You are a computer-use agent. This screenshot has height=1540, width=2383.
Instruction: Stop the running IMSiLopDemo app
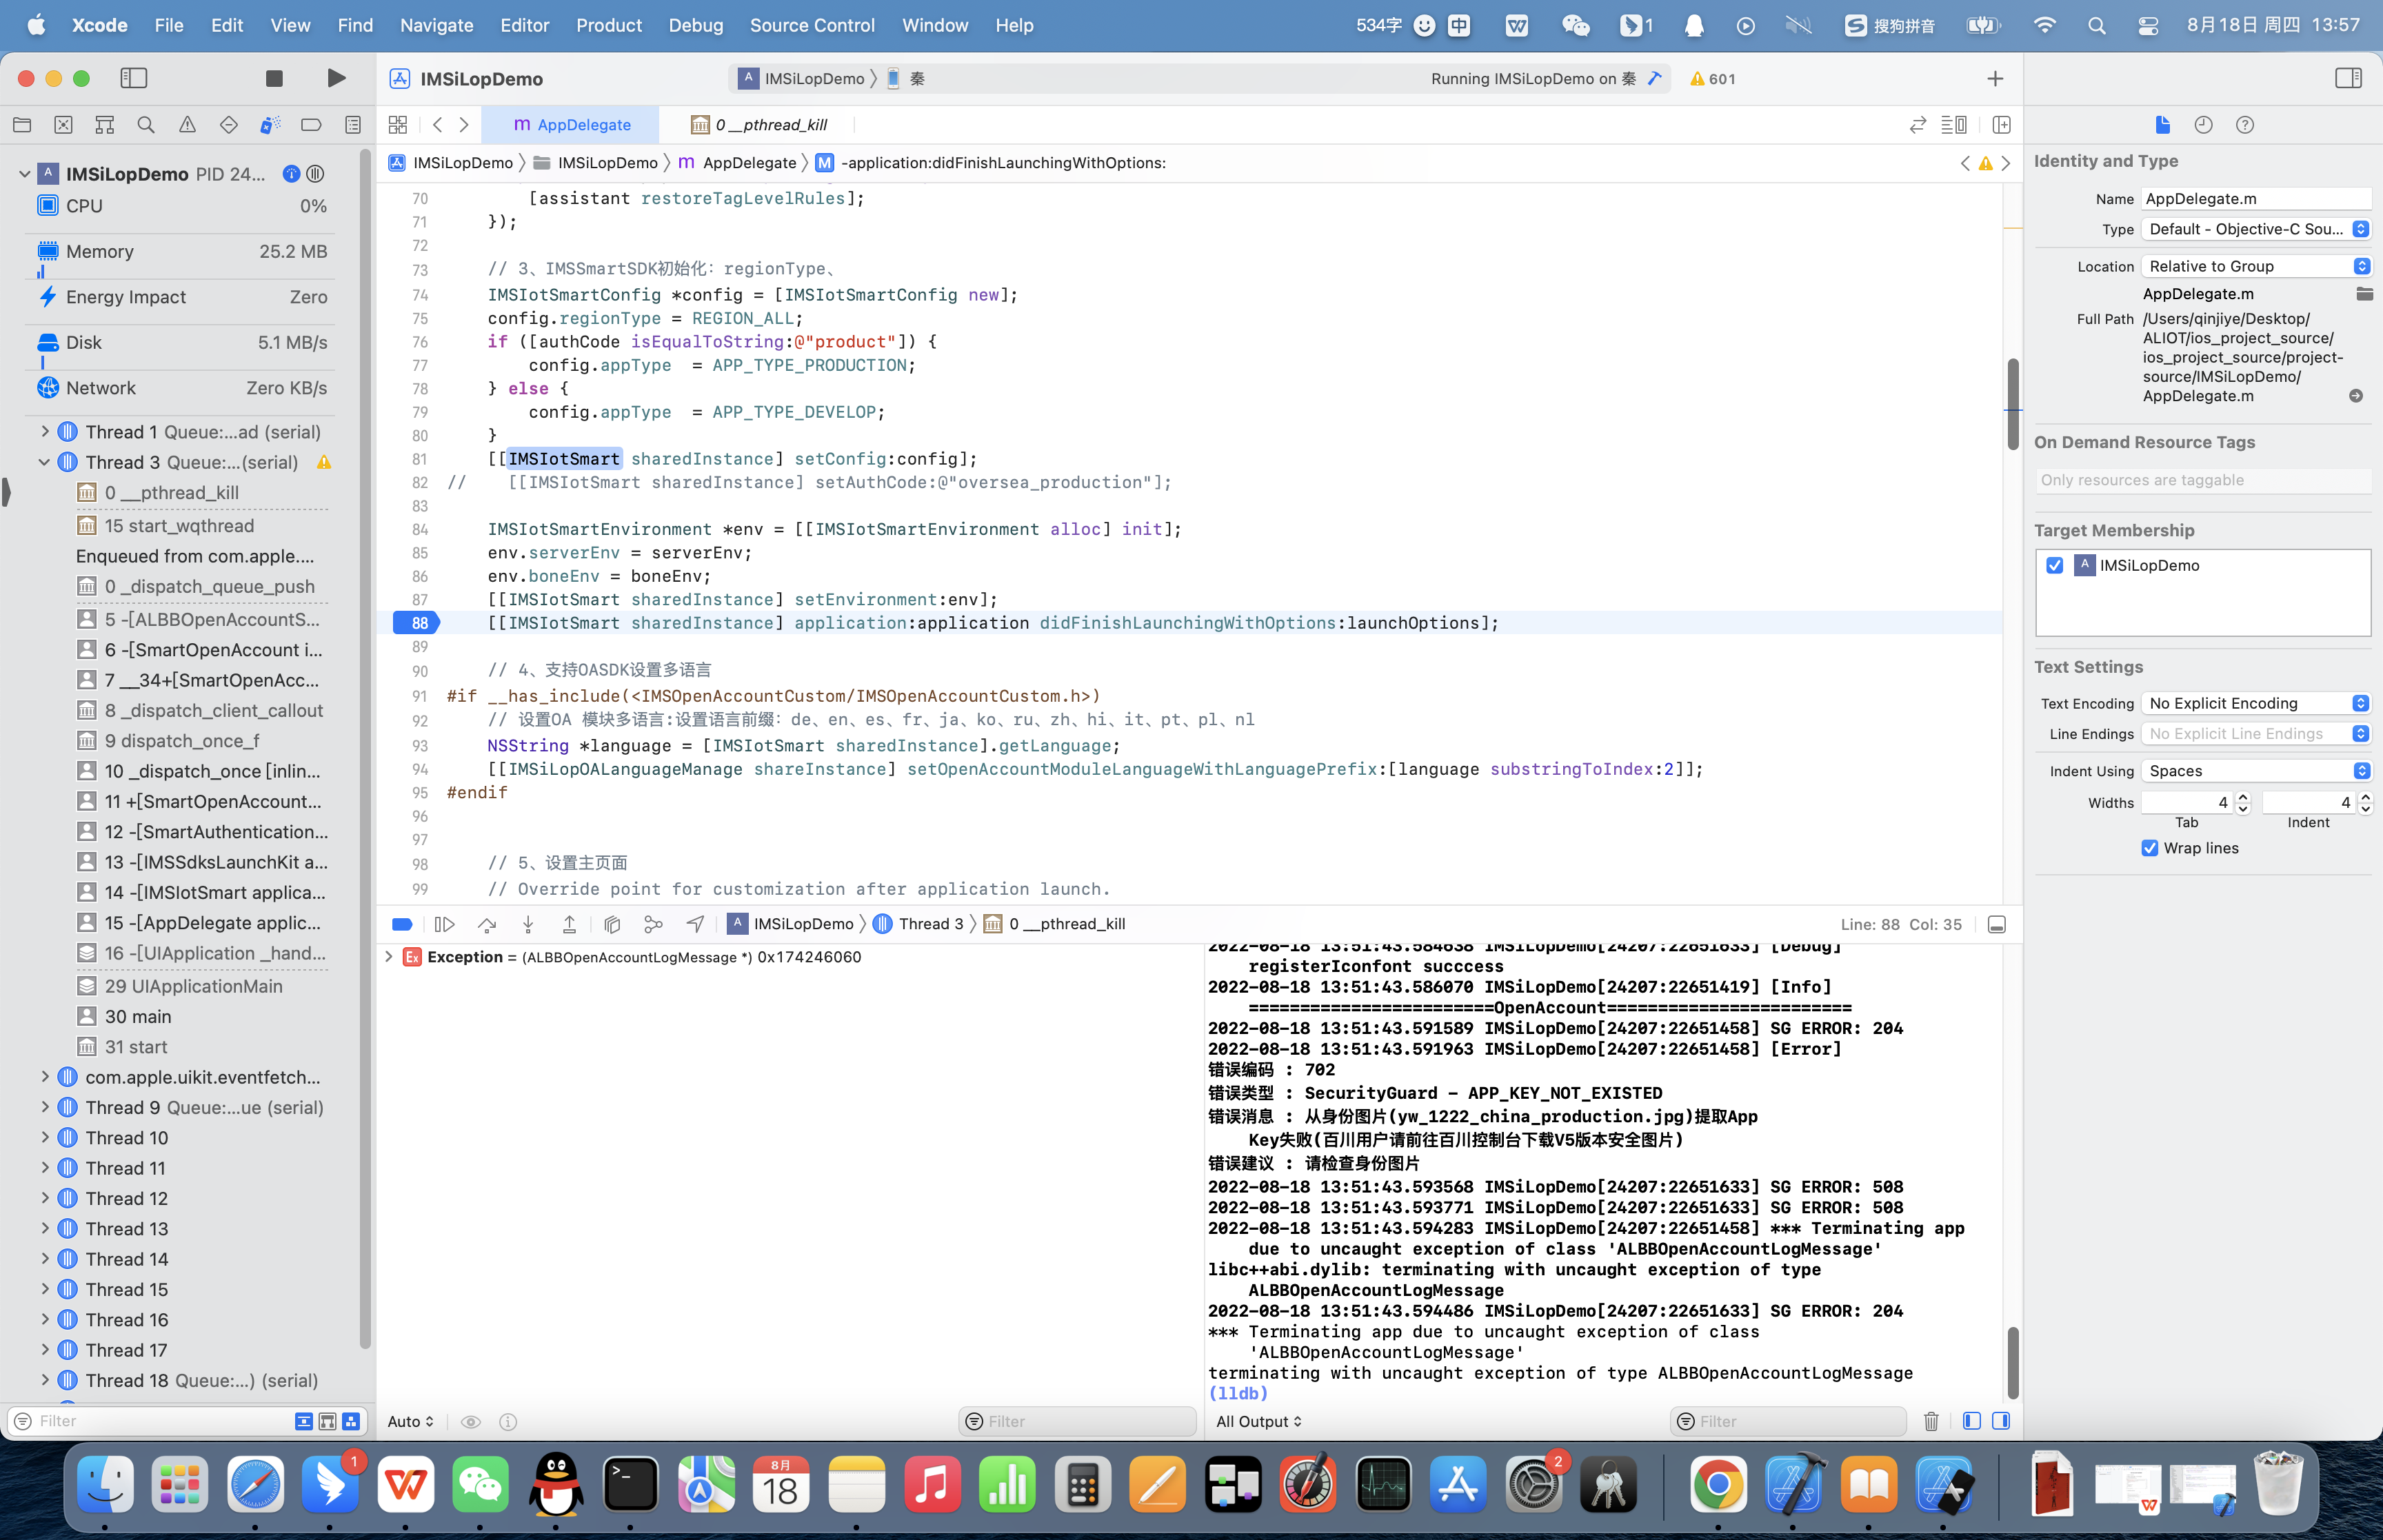pyautogui.click(x=274, y=78)
